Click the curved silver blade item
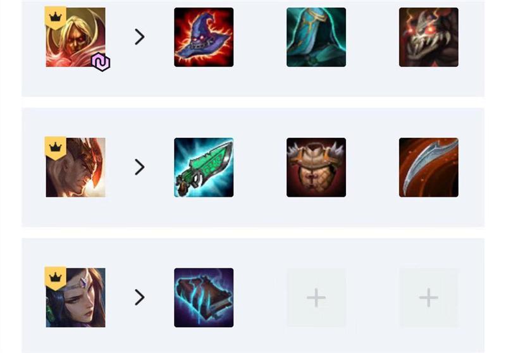506x353 pixels. [x=429, y=168]
